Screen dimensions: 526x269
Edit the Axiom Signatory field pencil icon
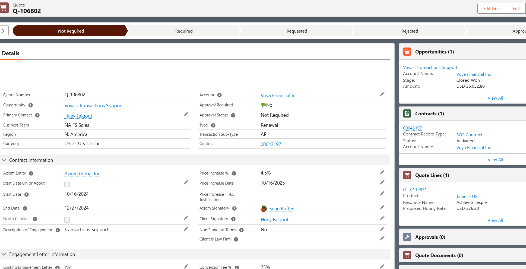pyautogui.click(x=382, y=207)
